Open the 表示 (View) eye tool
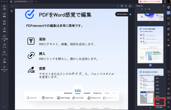171x110 pixels. (4, 22)
